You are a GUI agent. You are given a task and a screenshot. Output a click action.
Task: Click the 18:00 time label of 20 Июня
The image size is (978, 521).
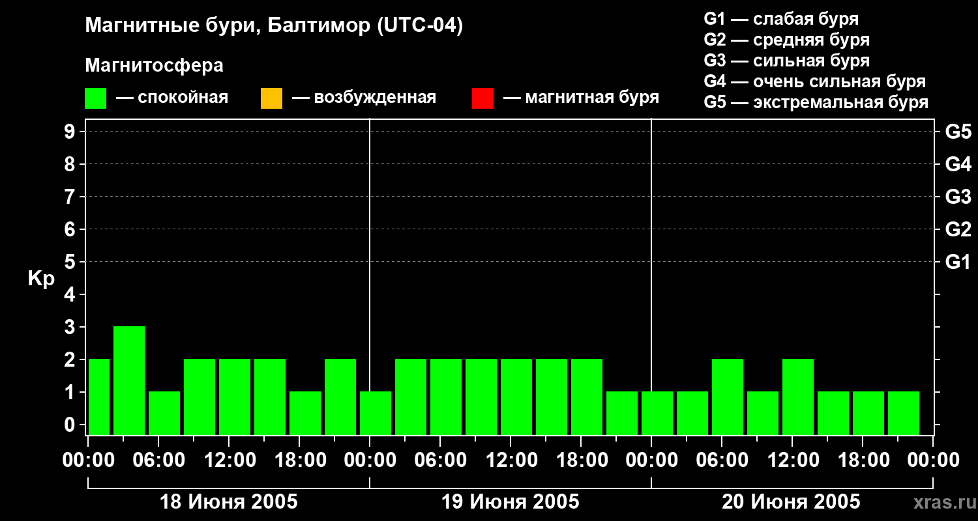coord(863,460)
